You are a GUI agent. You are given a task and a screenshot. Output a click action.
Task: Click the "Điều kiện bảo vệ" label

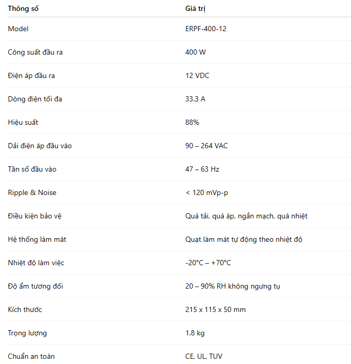(x=35, y=216)
